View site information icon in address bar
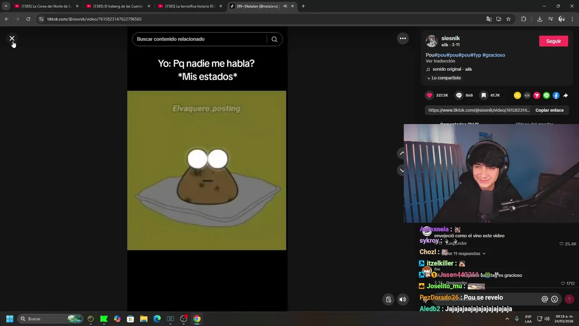The width and height of the screenshot is (579, 326). pos(41,19)
